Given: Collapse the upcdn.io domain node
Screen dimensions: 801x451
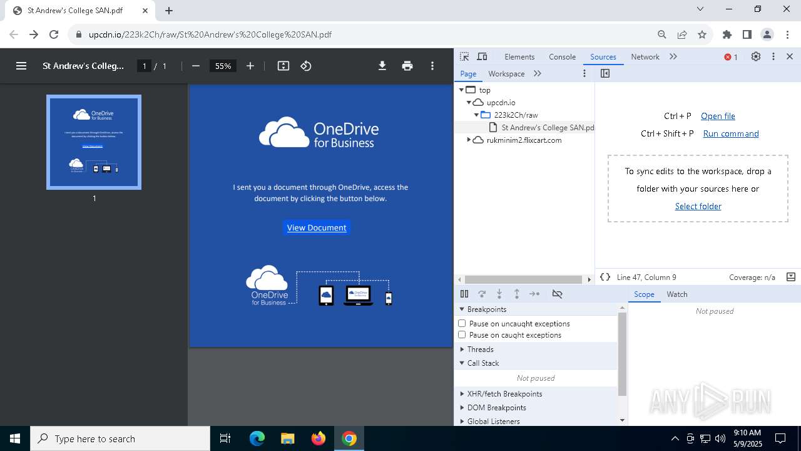Looking at the screenshot, I should point(469,102).
